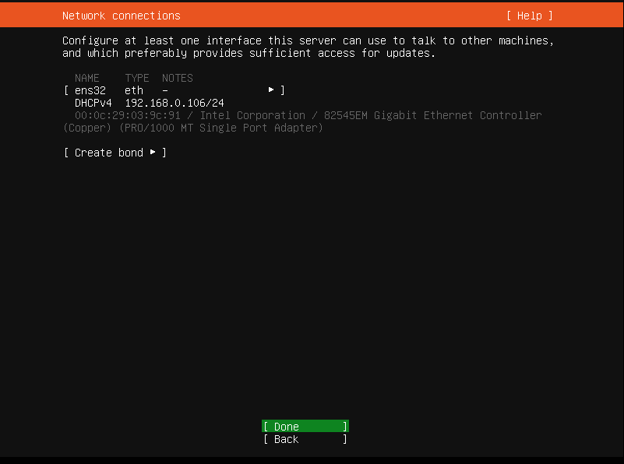Image resolution: width=624 pixels, height=464 pixels.
Task: Select the DHCPv4 label
Action: (93, 103)
